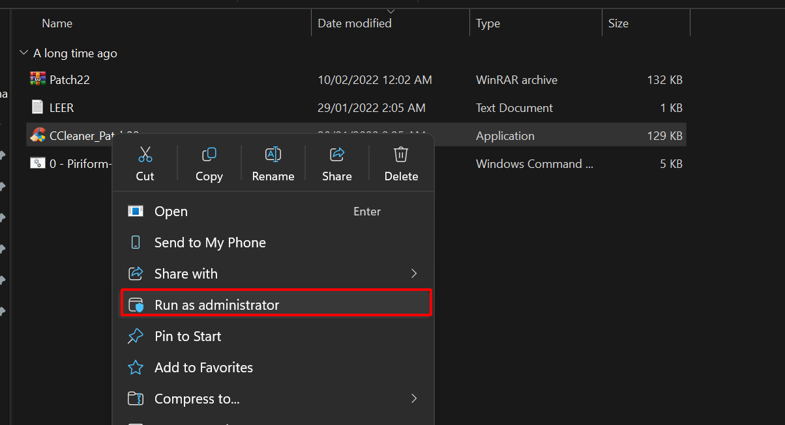Expand the Compress to submenu arrow

[413, 398]
